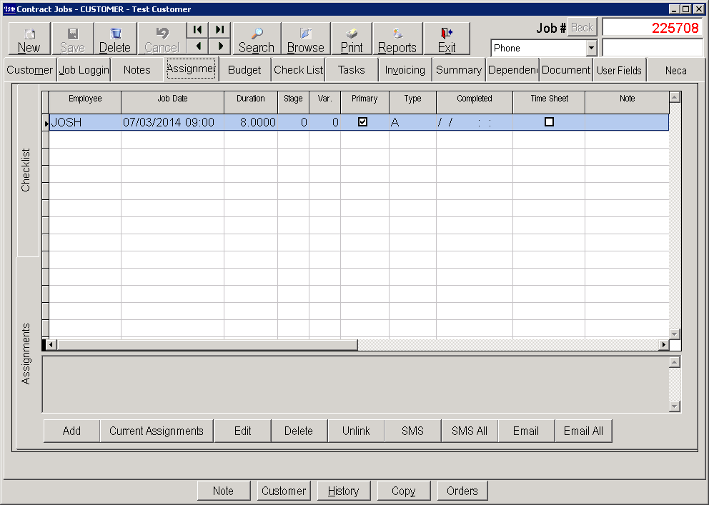
Task: Click the SMS All button
Action: pyautogui.click(x=469, y=431)
